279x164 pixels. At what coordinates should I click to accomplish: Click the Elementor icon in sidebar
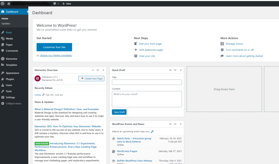[3, 59]
